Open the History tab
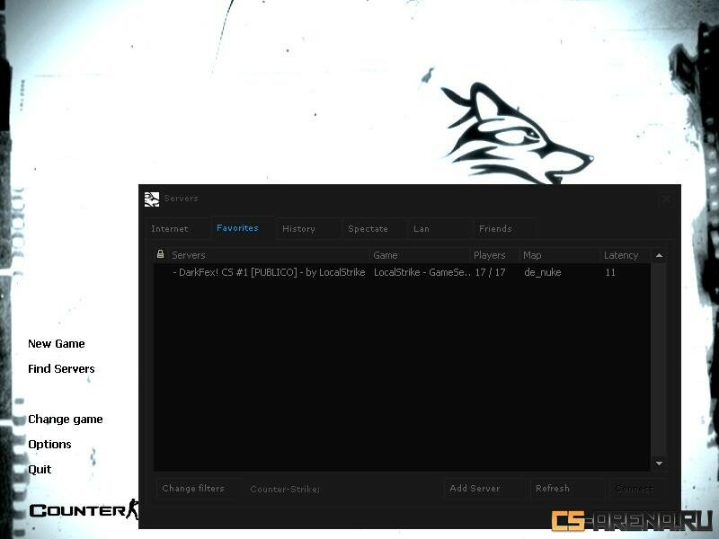The image size is (719, 539). pyautogui.click(x=298, y=229)
